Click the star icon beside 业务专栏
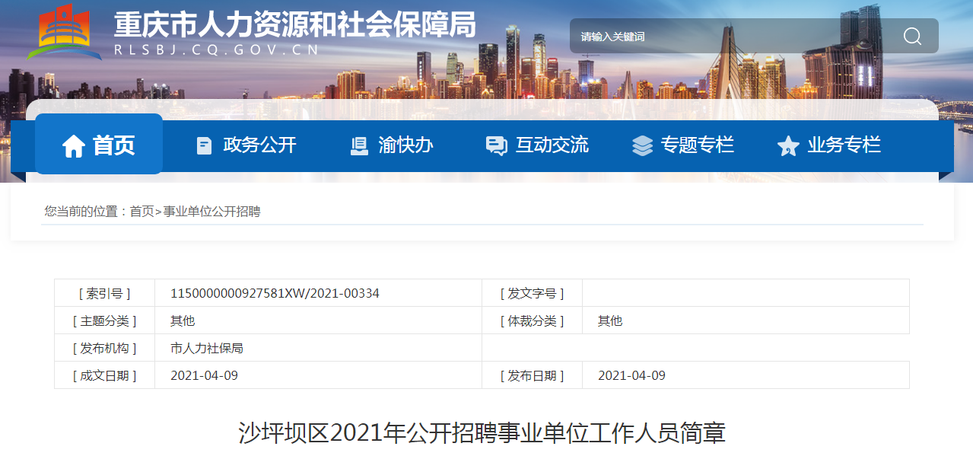Viewport: 973px width, 456px height. coord(788,146)
